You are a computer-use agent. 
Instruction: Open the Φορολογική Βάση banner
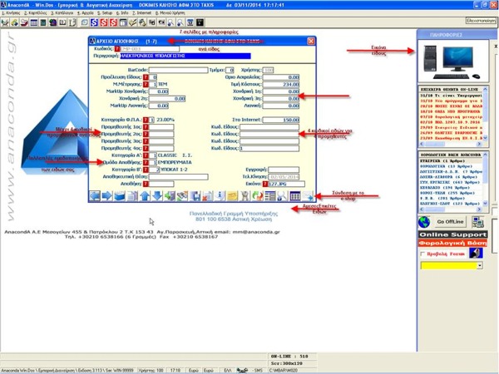click(x=452, y=244)
